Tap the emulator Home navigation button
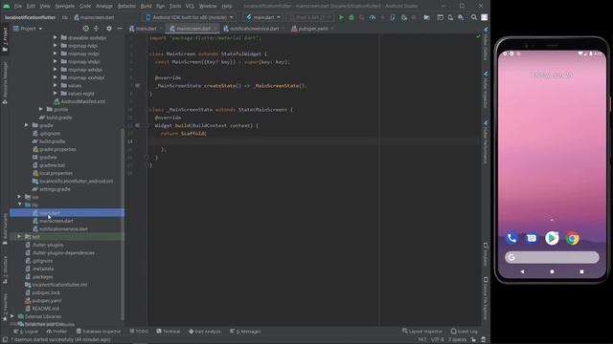Viewport: 613px width, 344px height. [x=552, y=271]
